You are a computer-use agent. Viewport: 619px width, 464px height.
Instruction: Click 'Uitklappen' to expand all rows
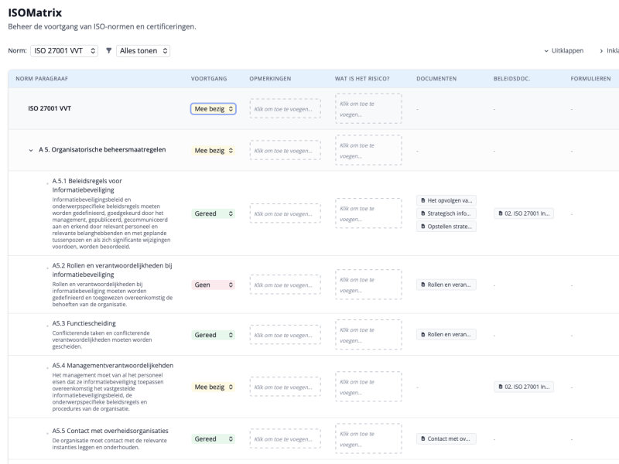(563, 51)
